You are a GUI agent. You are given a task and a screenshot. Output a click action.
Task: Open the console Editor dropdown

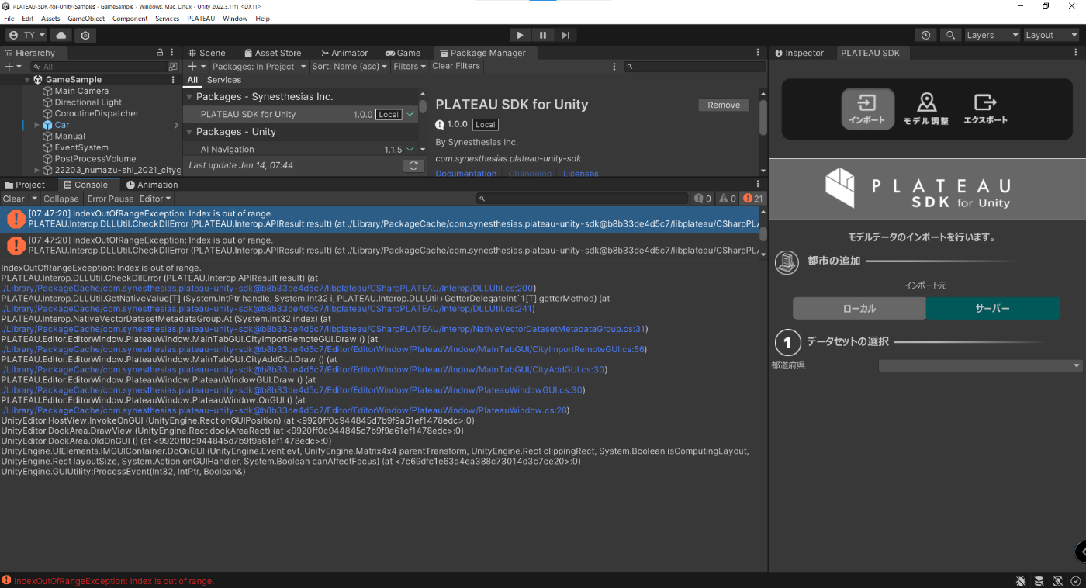pyautogui.click(x=155, y=199)
